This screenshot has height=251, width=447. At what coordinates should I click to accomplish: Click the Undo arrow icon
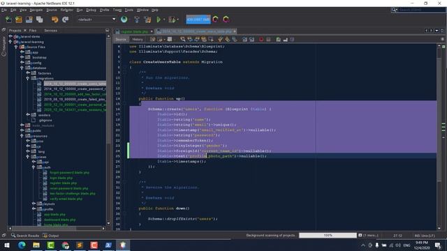54,20
